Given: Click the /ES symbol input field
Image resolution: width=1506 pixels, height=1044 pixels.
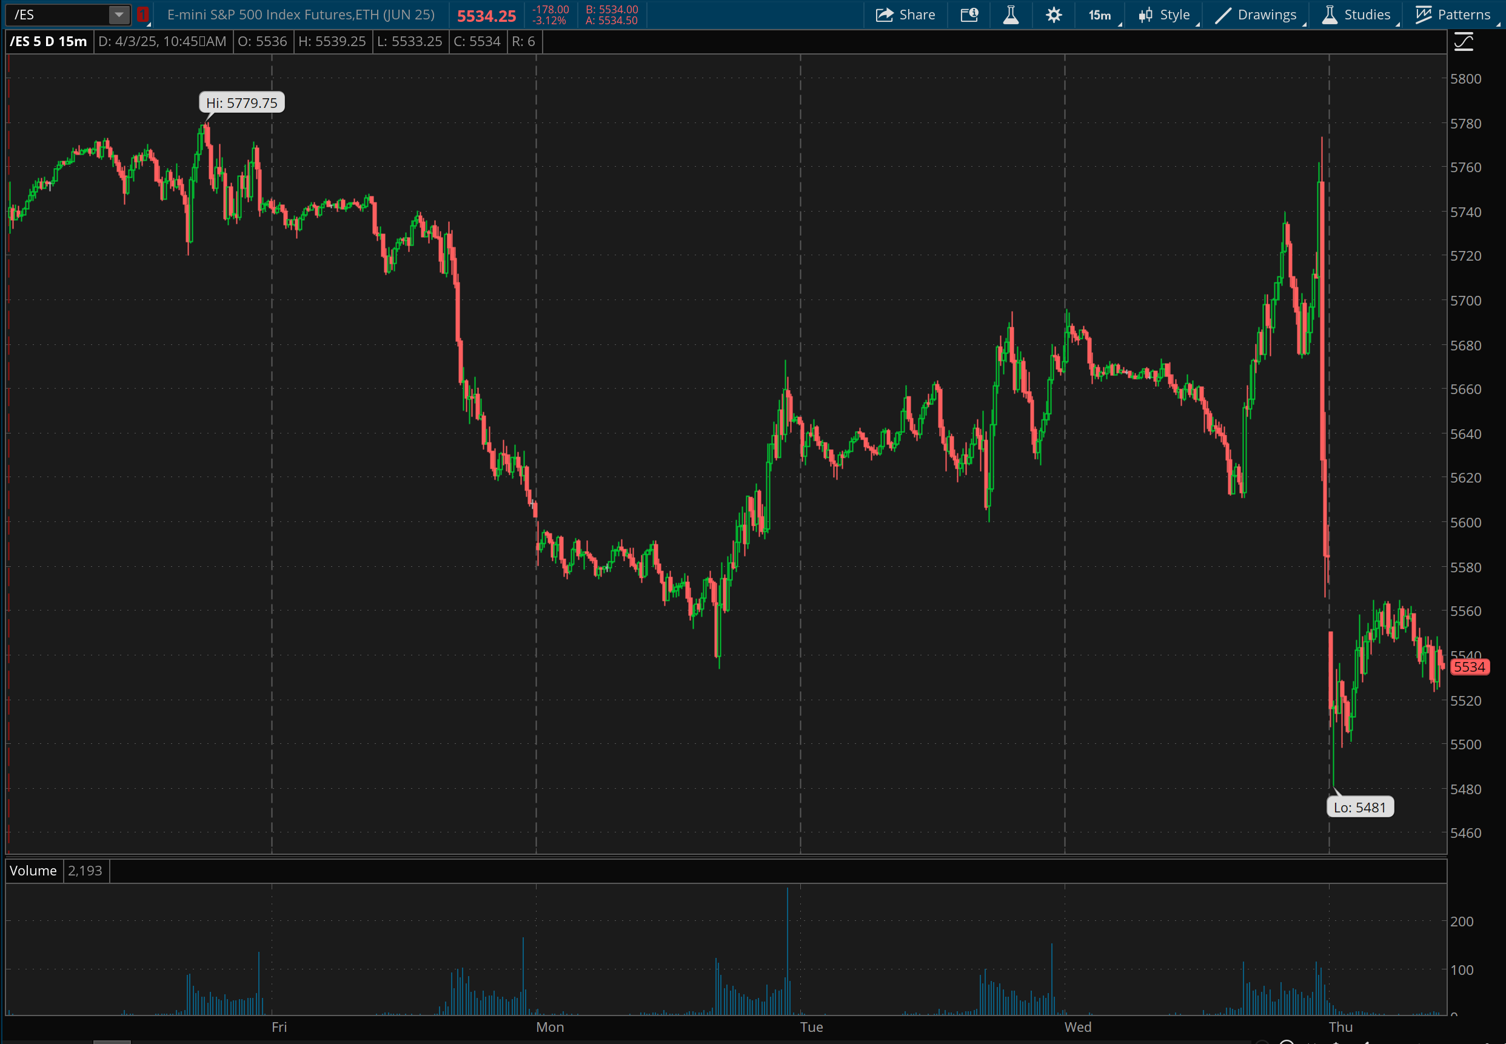Looking at the screenshot, I should pyautogui.click(x=58, y=15).
